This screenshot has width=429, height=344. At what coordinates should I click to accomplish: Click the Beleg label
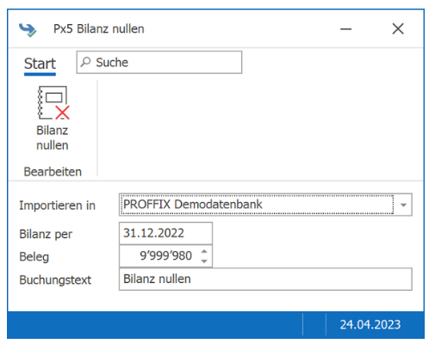(x=34, y=256)
